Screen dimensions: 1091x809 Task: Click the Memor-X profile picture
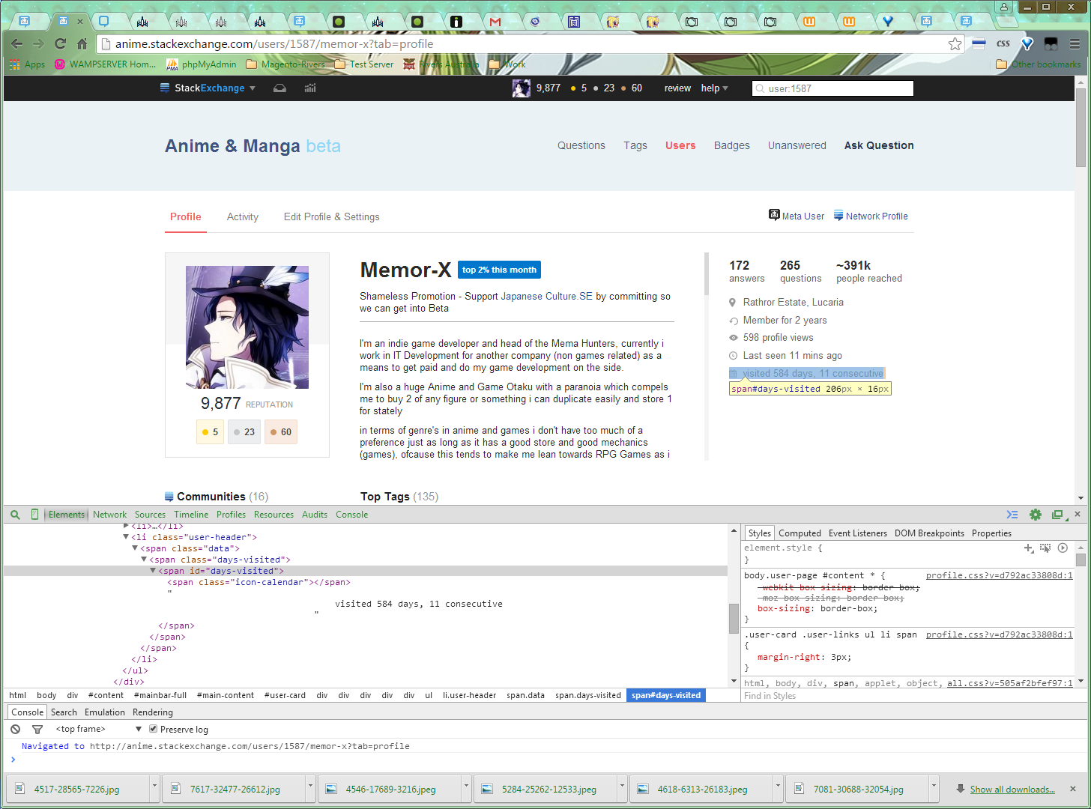pos(247,327)
